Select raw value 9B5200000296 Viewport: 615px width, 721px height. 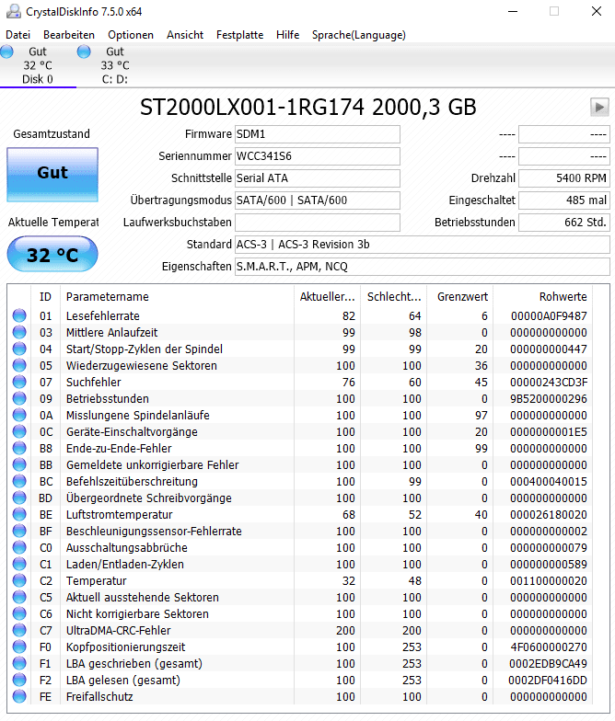pyautogui.click(x=549, y=399)
